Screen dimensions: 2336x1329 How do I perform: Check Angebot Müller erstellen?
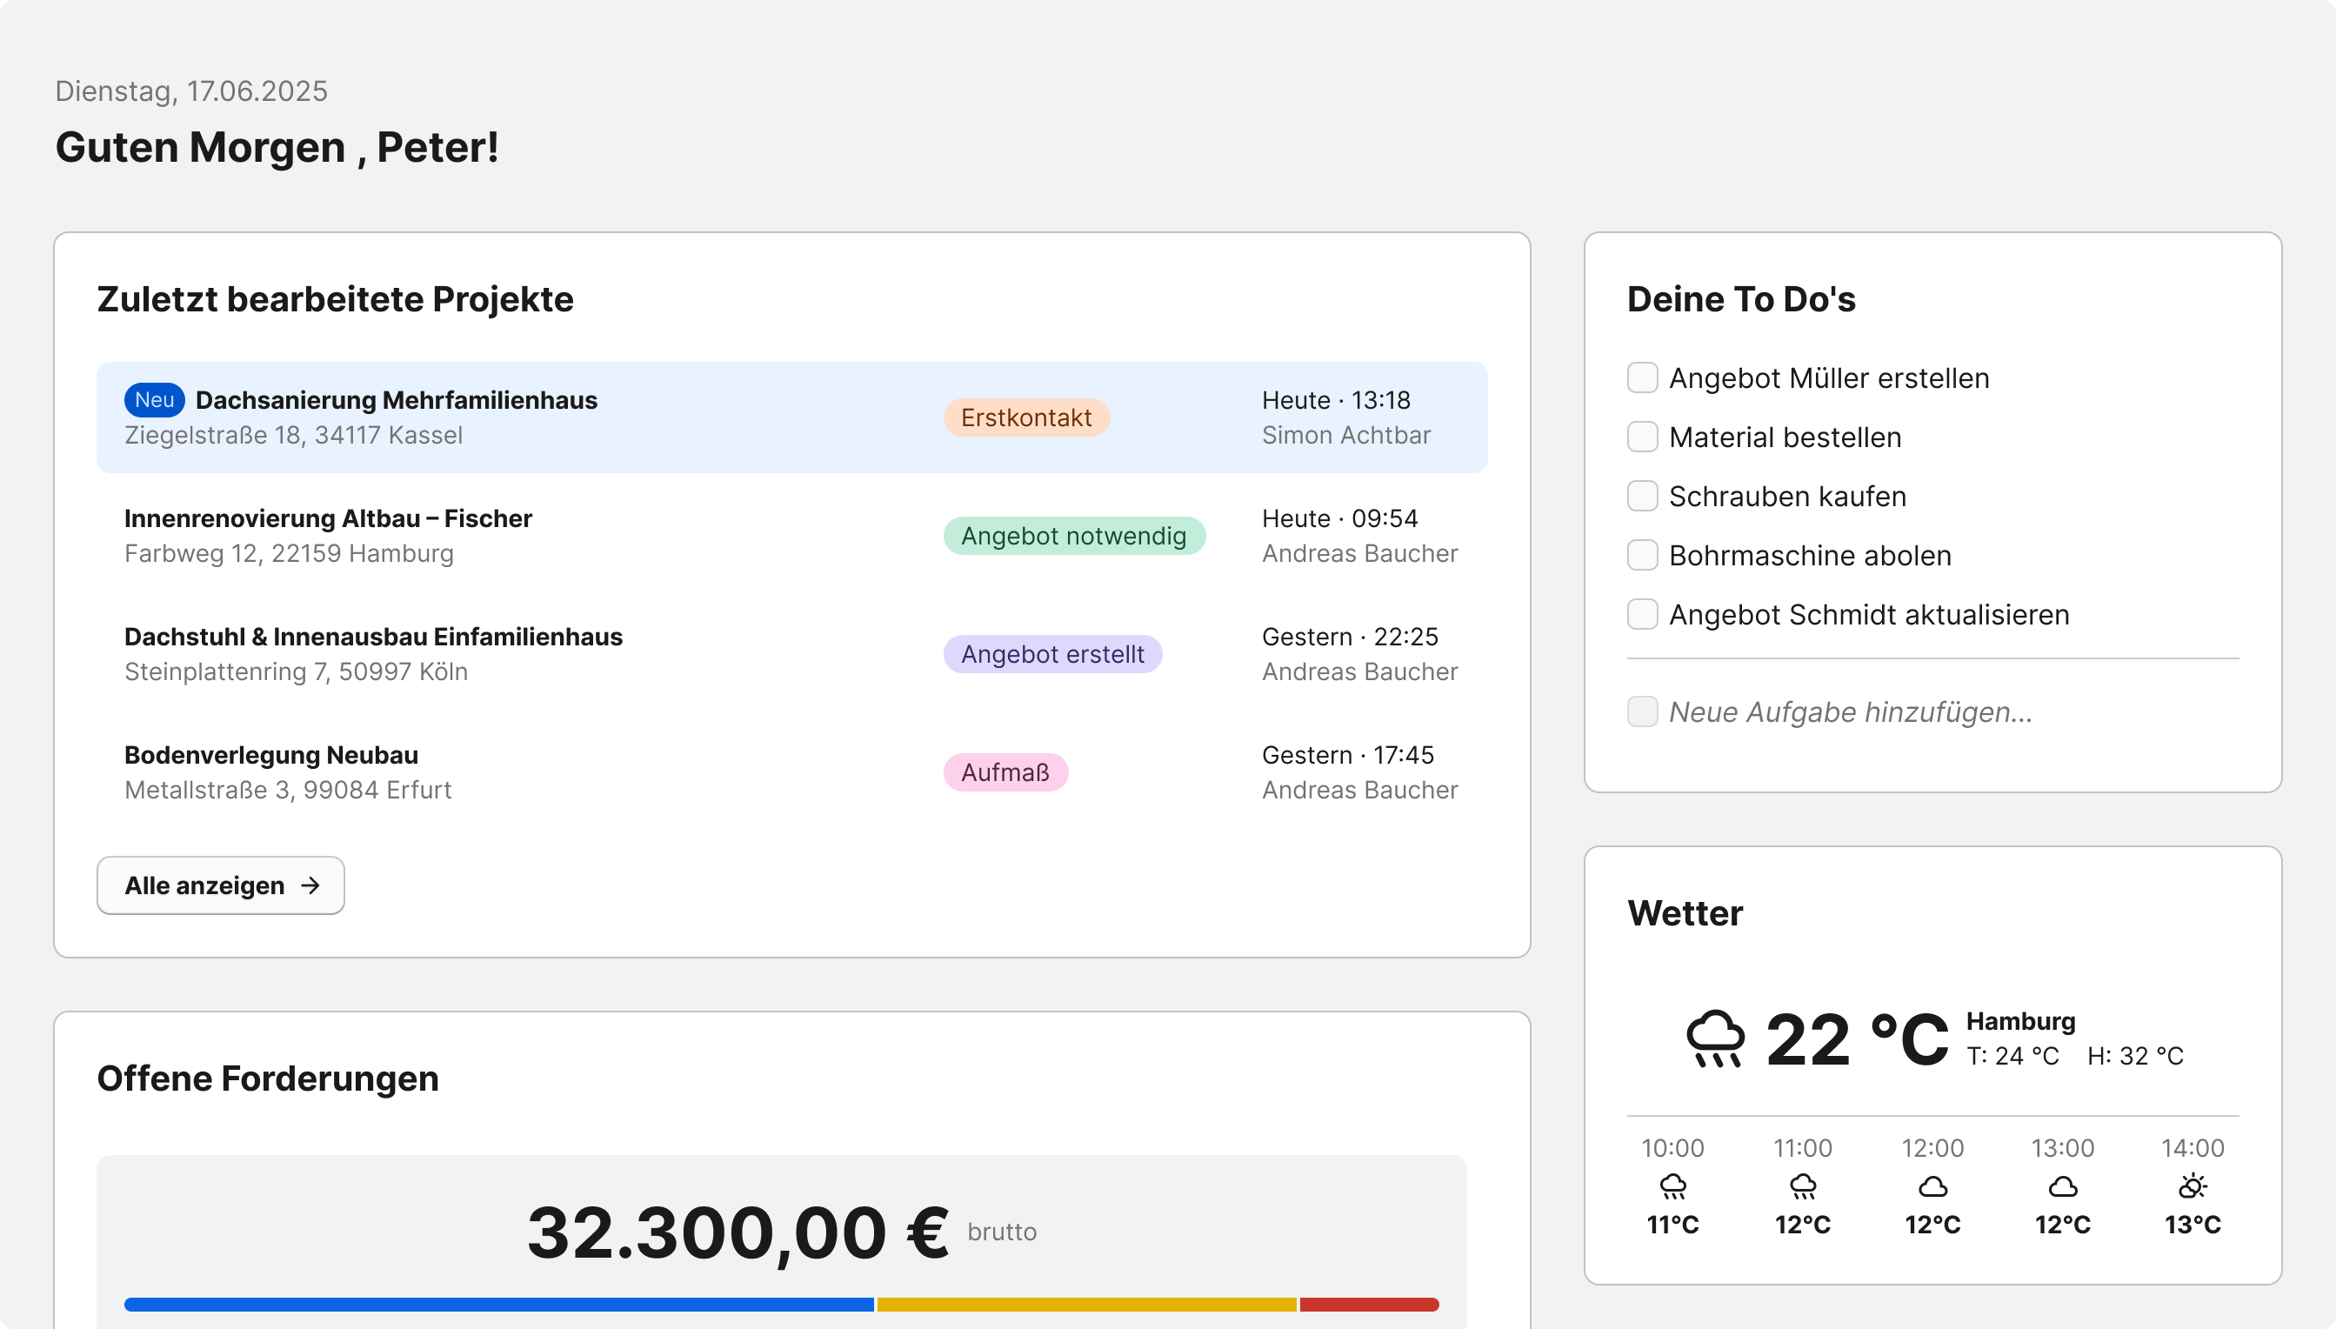point(1643,377)
